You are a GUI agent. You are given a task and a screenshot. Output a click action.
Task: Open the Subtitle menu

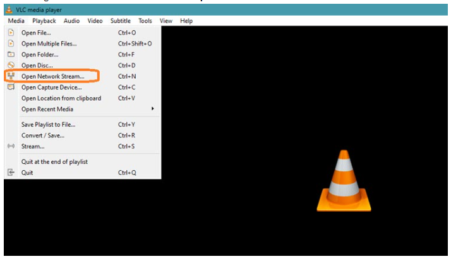click(x=120, y=21)
